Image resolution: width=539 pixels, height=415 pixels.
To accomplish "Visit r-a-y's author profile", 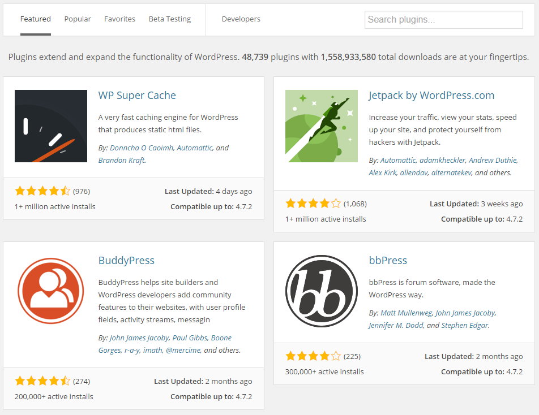I will pos(132,350).
